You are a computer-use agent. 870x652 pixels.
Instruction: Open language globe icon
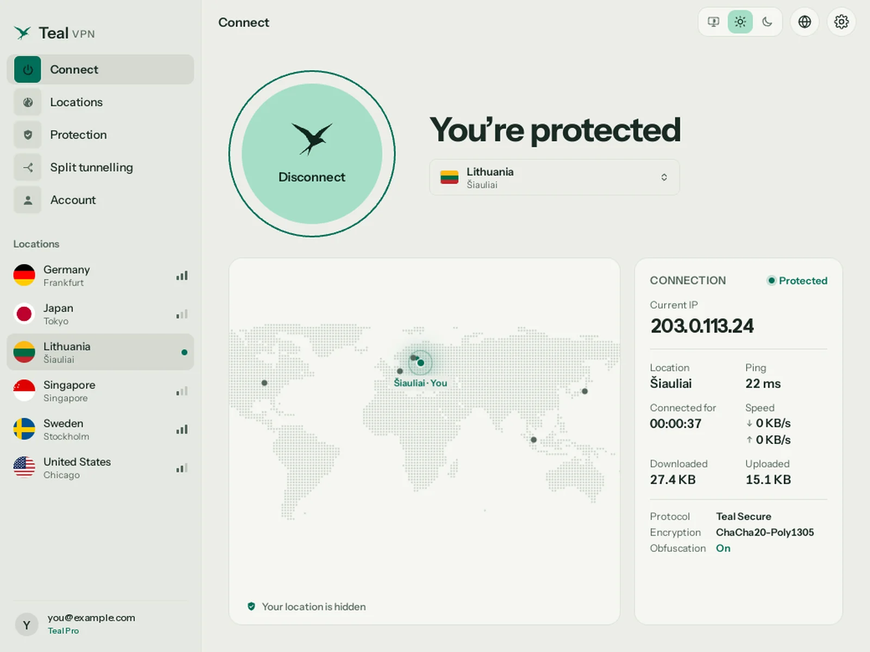[x=805, y=22]
